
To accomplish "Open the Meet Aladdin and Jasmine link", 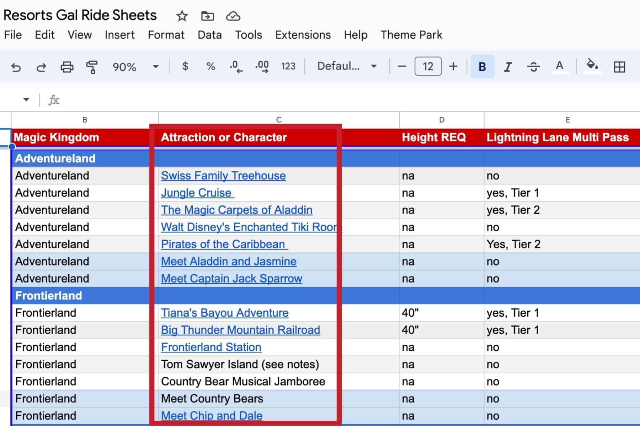I will pyautogui.click(x=229, y=261).
